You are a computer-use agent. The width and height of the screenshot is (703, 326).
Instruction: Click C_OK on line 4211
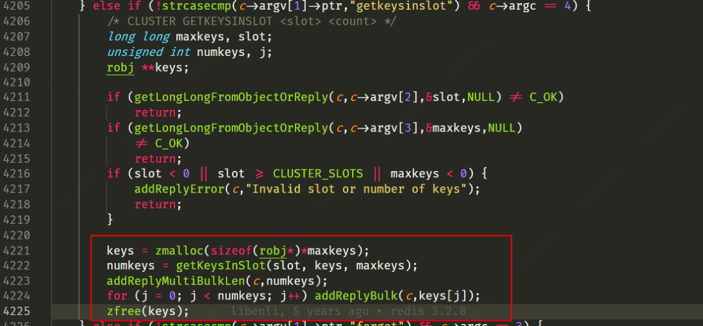(543, 98)
